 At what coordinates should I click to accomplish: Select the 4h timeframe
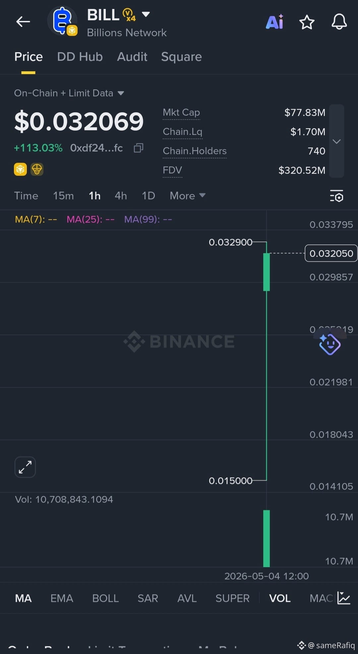(121, 196)
